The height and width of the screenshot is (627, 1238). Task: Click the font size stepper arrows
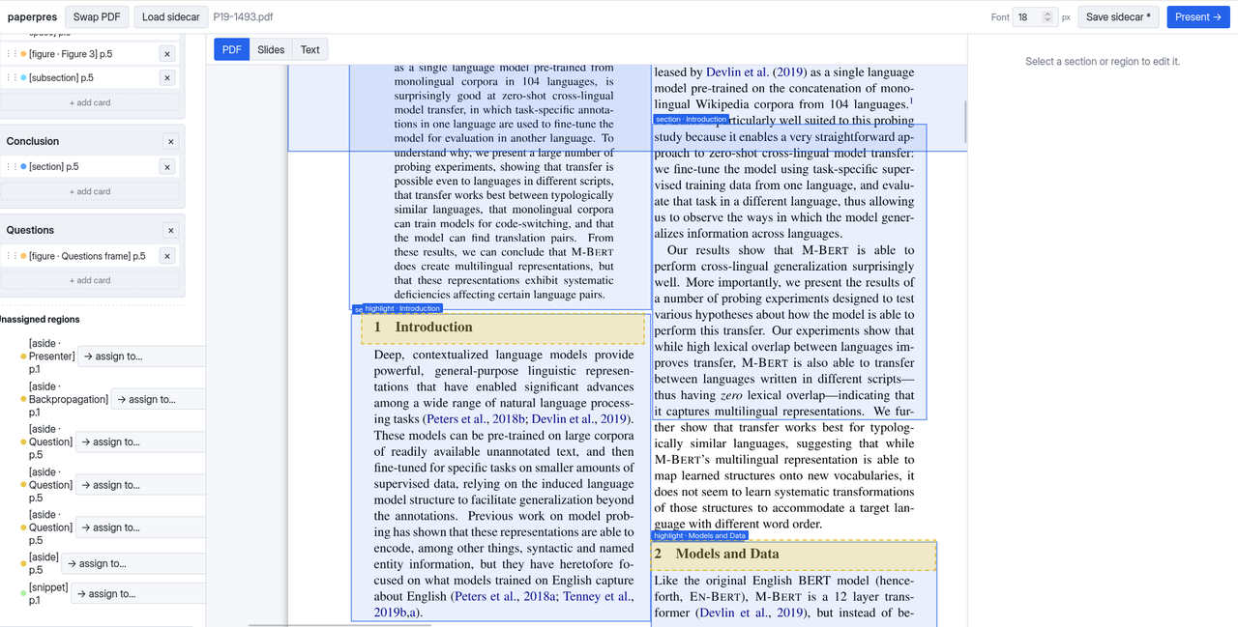(x=1046, y=17)
